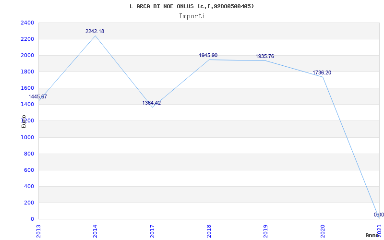The image size is (384, 240).
Task: Click the 0.00 data label
Action: tap(379, 215)
